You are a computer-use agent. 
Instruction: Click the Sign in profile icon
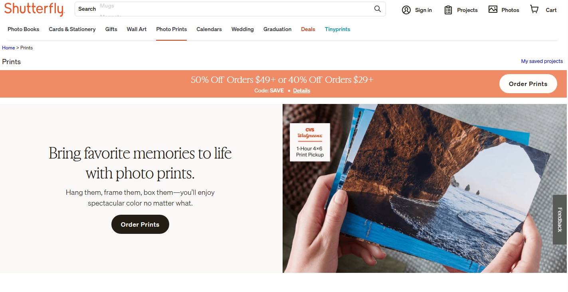(x=406, y=10)
